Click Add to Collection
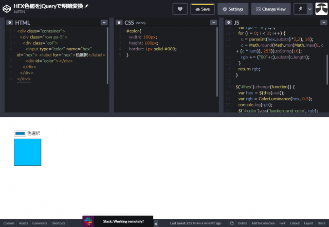Screen dimensions: 329x227 [x=263, y=223]
